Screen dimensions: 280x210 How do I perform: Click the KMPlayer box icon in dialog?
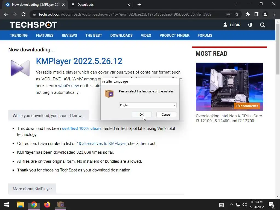click(x=109, y=94)
